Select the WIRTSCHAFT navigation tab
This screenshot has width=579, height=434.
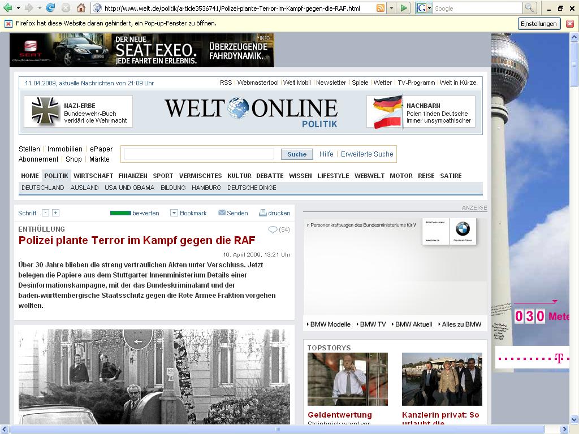click(x=93, y=176)
